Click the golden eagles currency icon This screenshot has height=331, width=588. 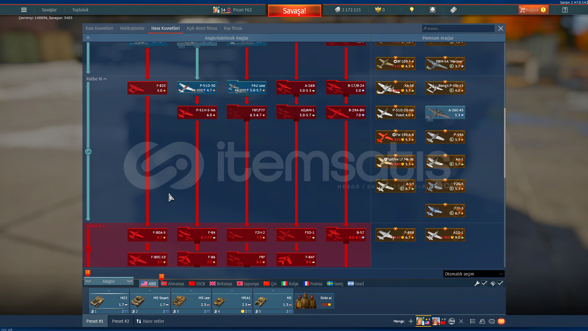tap(378, 10)
